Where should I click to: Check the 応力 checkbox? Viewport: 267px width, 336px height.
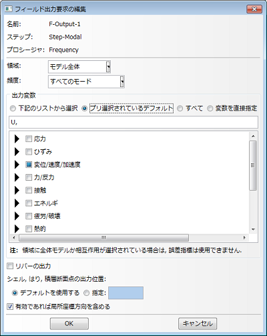pyautogui.click(x=29, y=139)
